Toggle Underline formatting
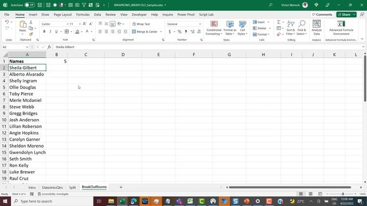 [56, 31]
